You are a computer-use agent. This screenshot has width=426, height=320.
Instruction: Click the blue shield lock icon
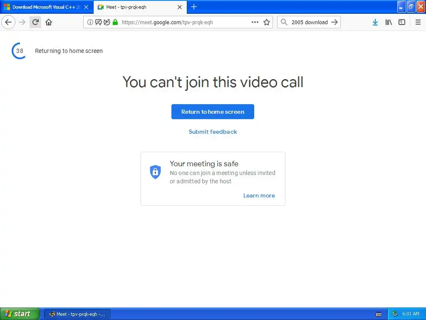156,172
